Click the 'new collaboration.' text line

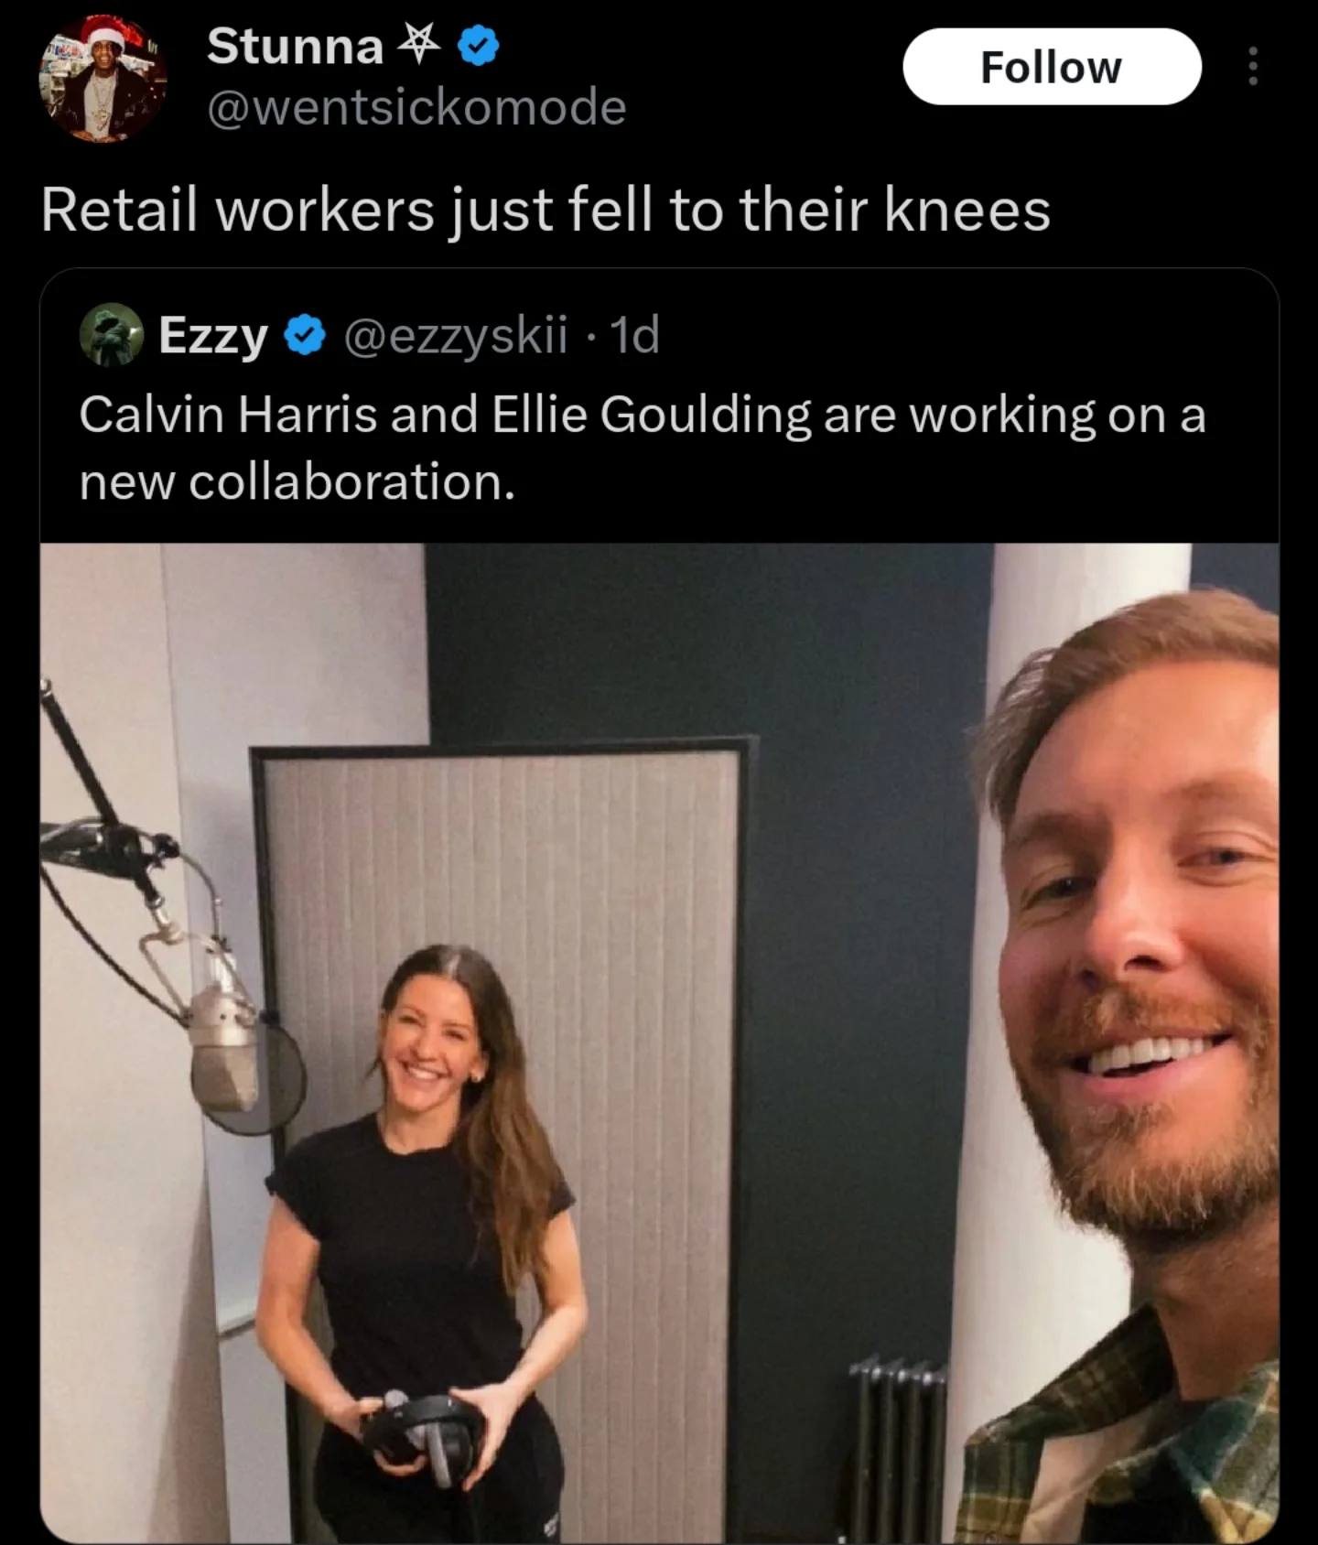click(297, 481)
